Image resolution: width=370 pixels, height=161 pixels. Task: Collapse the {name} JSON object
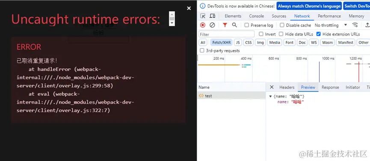click(x=271, y=97)
